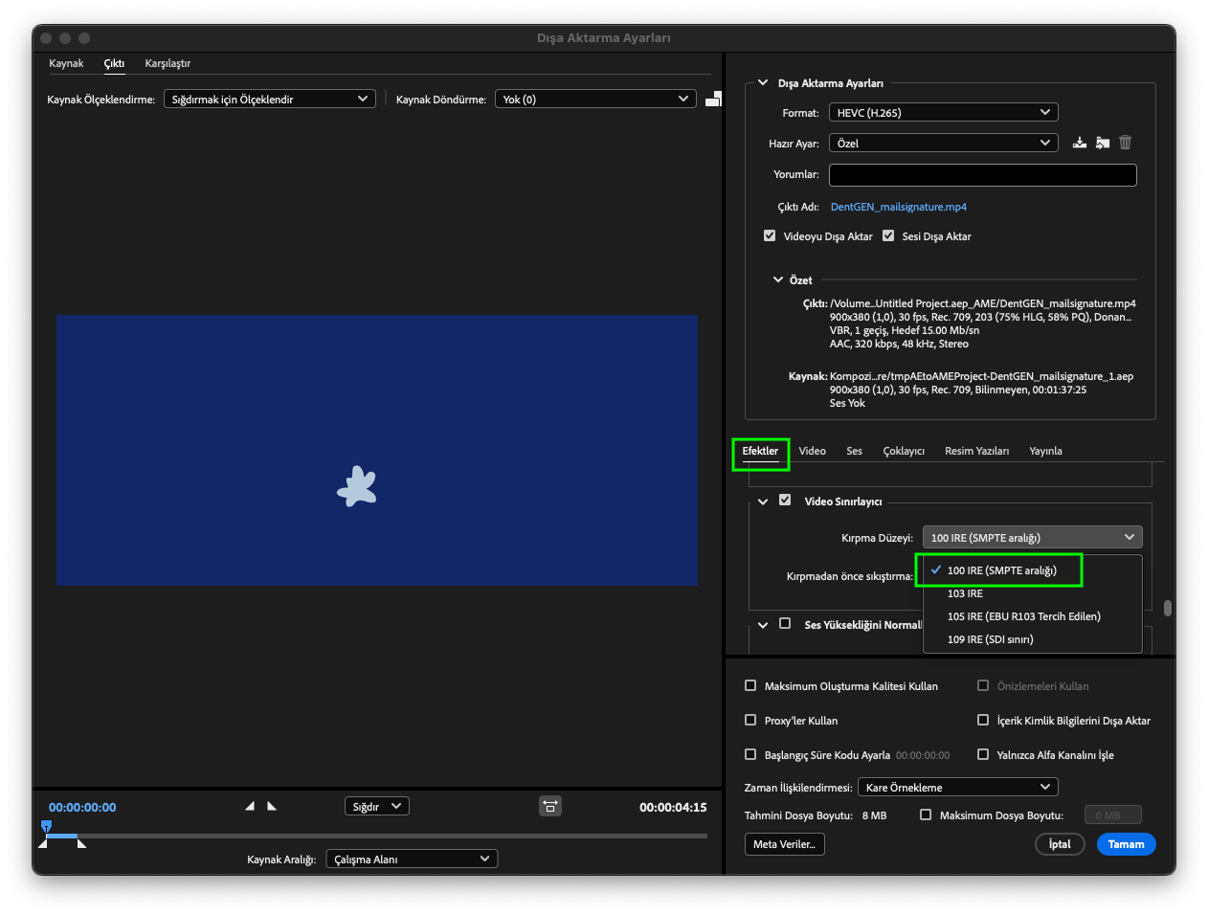Open Zaman İlişkilendirmesi Kare Örnekleme dropdown
This screenshot has width=1208, height=915.
[957, 787]
